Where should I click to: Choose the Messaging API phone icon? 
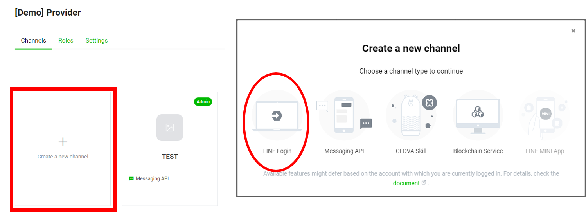344,115
